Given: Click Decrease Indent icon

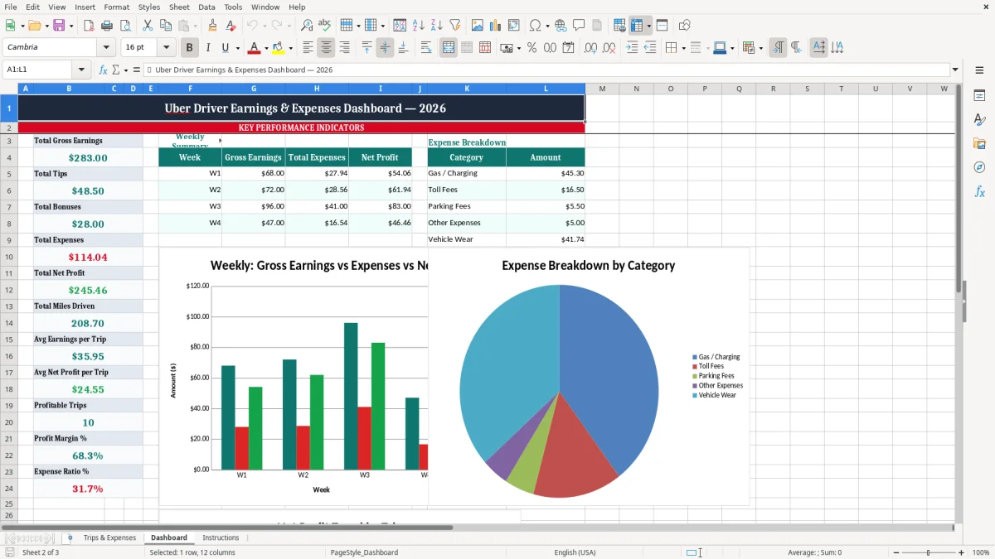Looking at the screenshot, I should pyautogui.click(x=650, y=48).
